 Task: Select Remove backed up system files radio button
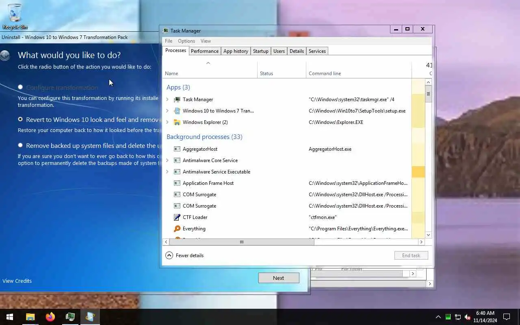[20, 145]
